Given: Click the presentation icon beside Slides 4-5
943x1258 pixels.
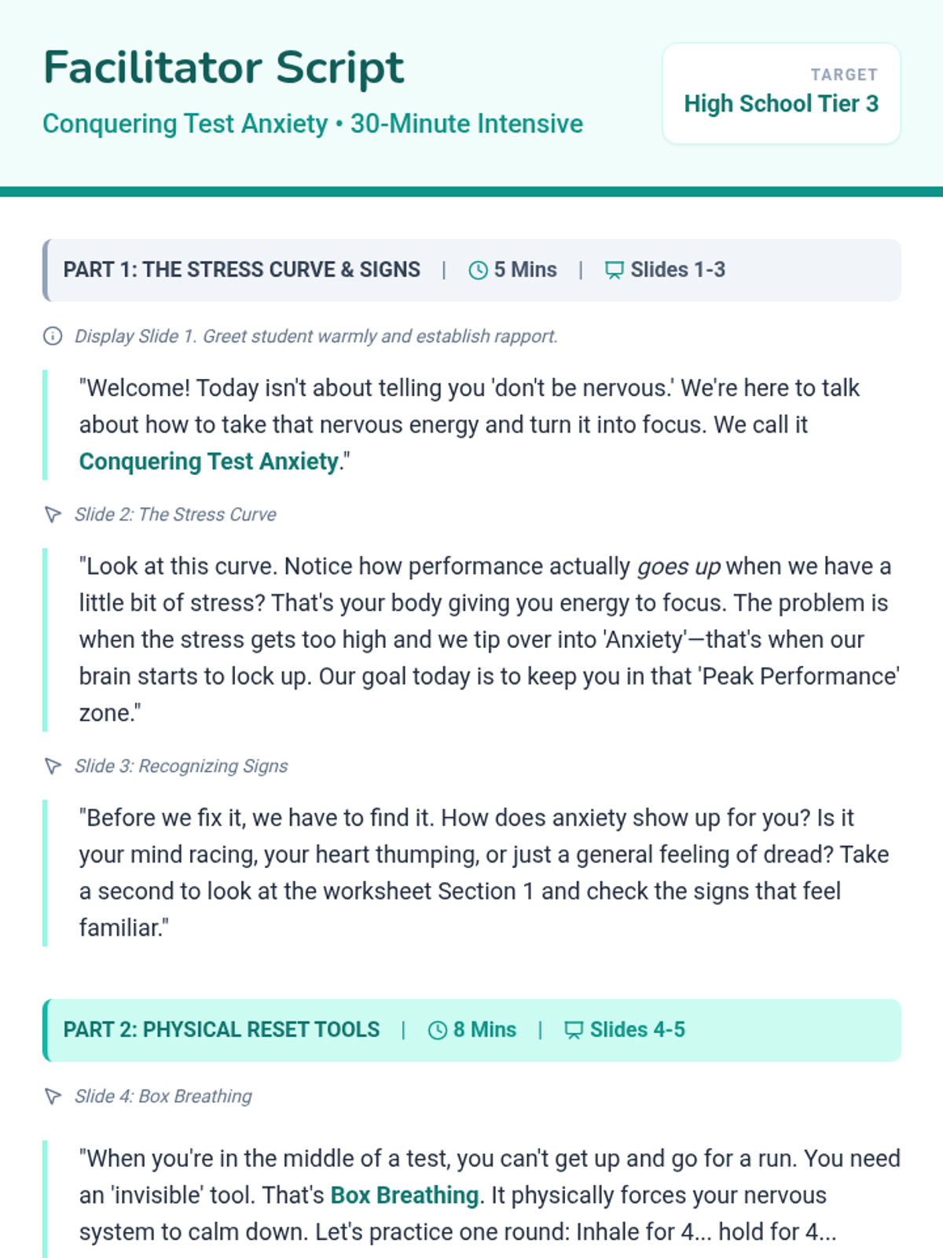Looking at the screenshot, I should click(574, 1030).
